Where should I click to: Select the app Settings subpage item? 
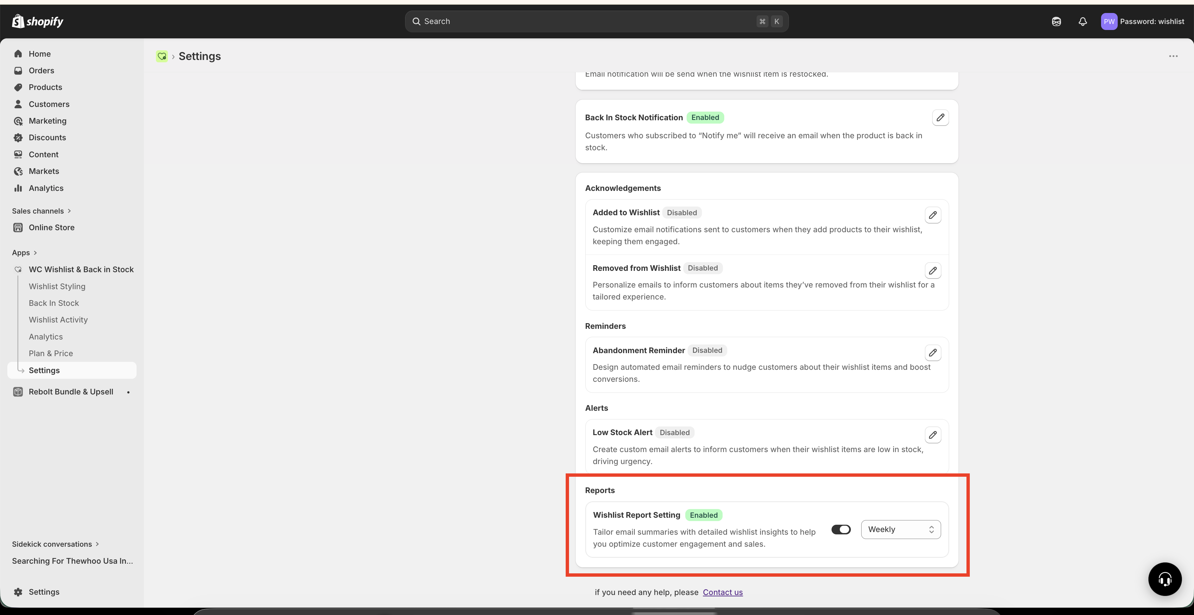(x=72, y=370)
